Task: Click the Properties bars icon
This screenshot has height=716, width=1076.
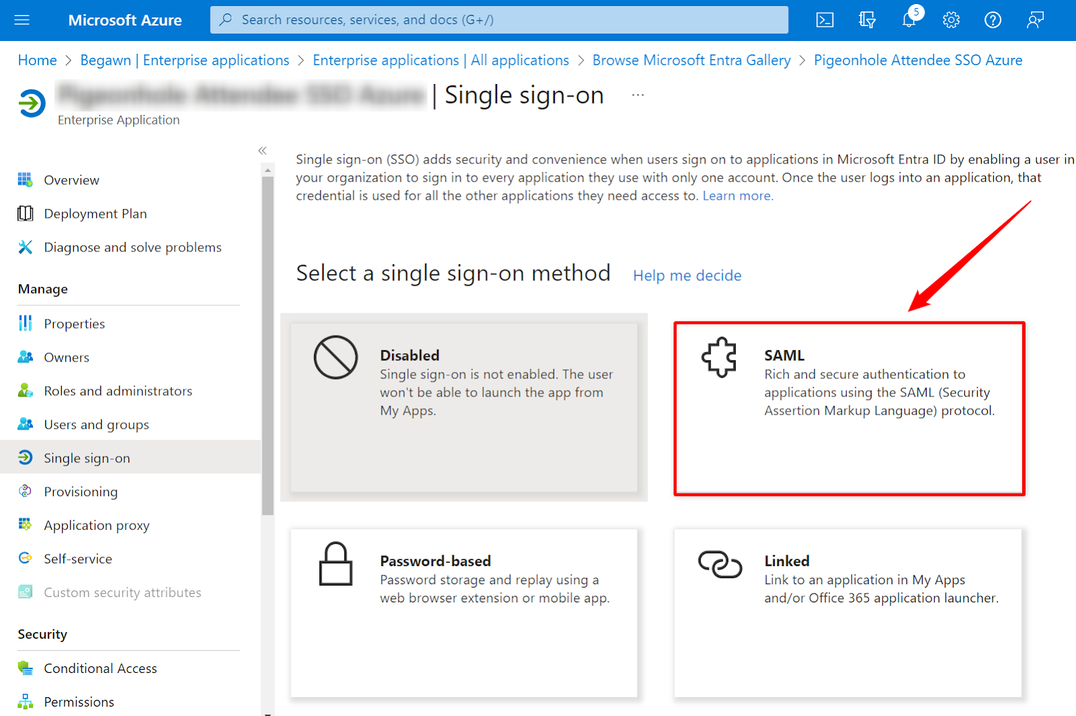Action: (x=25, y=323)
